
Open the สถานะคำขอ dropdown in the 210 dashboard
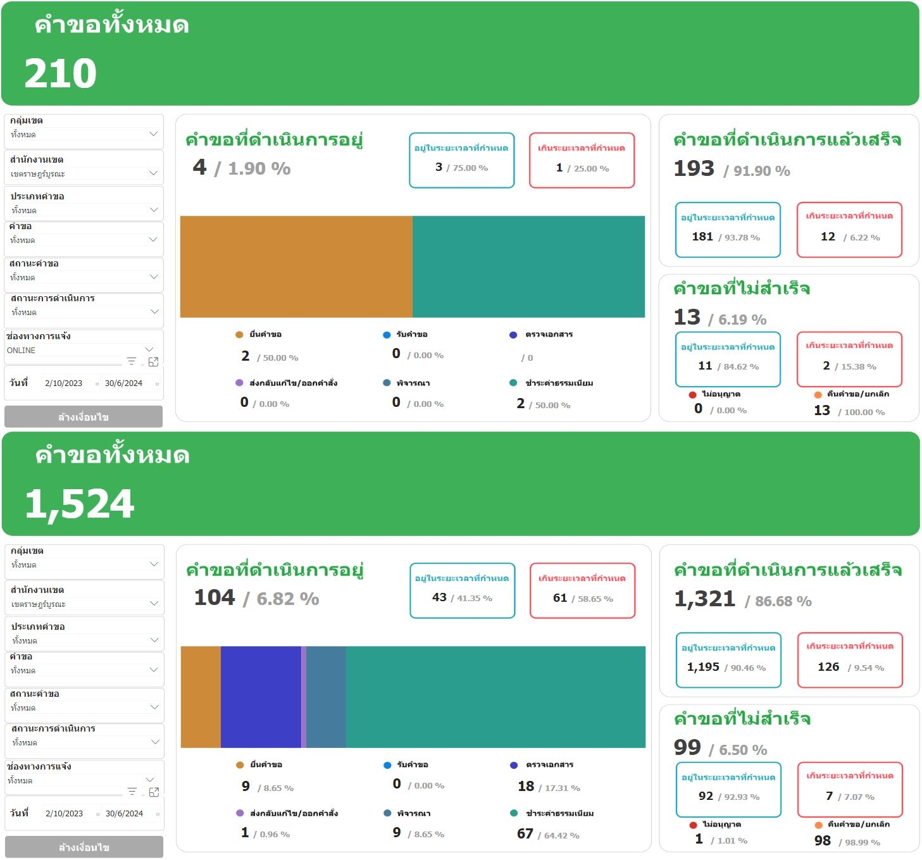pyautogui.click(x=153, y=277)
